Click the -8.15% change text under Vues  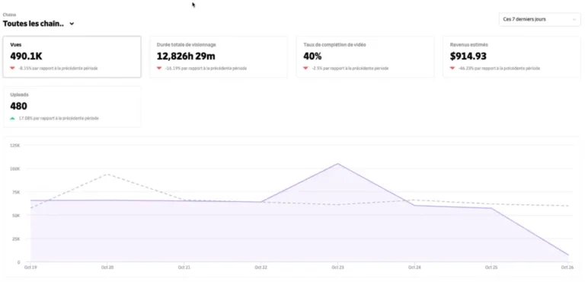point(58,69)
